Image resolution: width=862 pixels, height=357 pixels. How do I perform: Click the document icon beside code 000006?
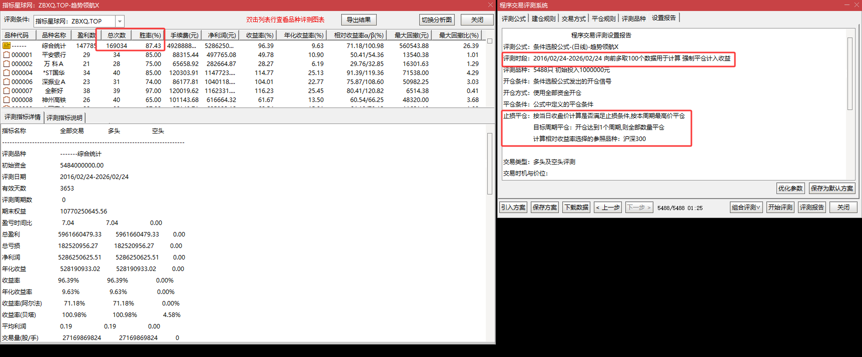(x=7, y=82)
